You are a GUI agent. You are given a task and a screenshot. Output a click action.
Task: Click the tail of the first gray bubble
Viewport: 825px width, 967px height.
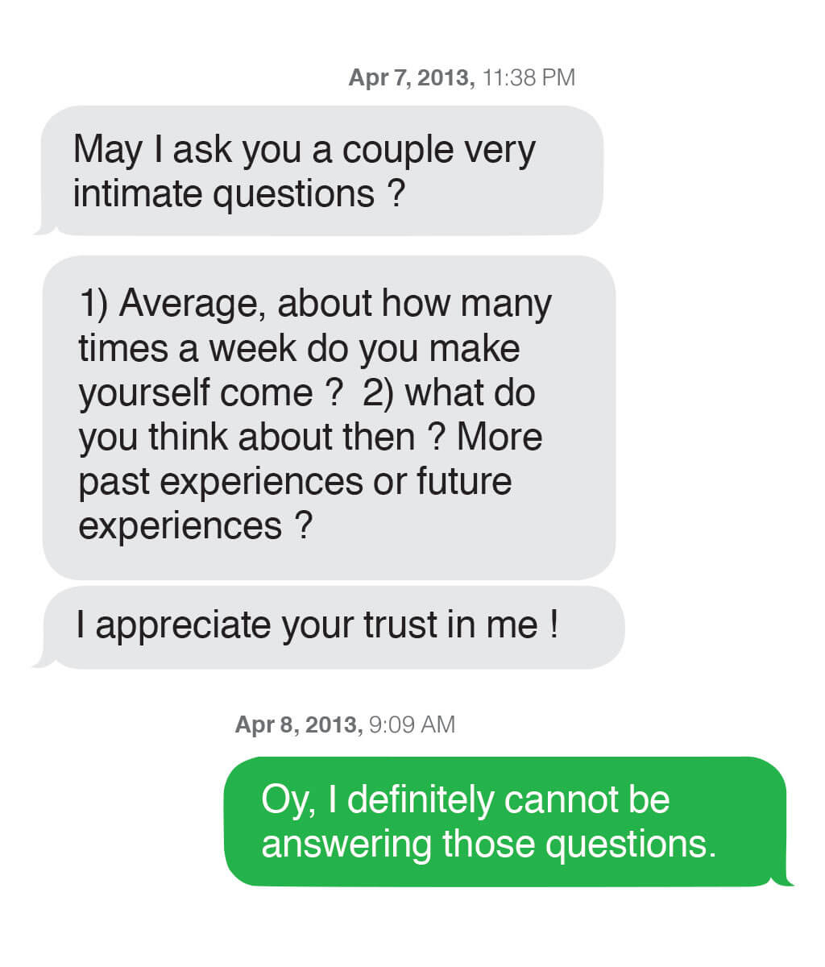click(44, 229)
